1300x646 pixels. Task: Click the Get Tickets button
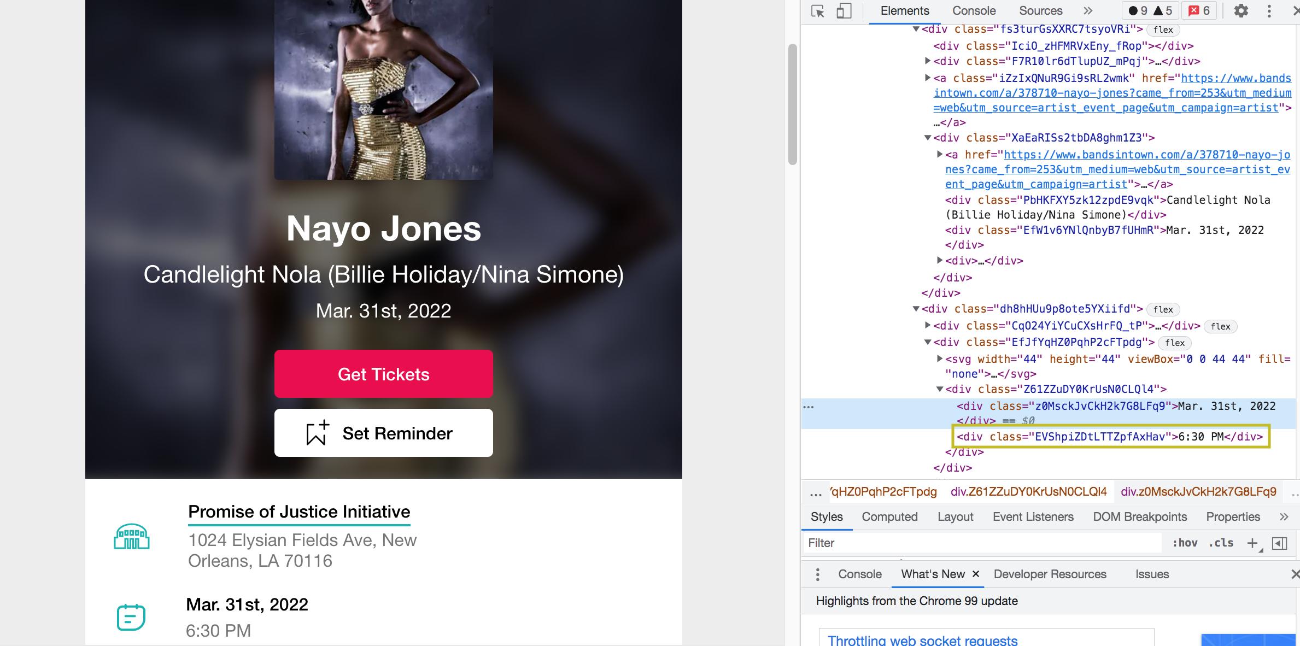coord(383,374)
